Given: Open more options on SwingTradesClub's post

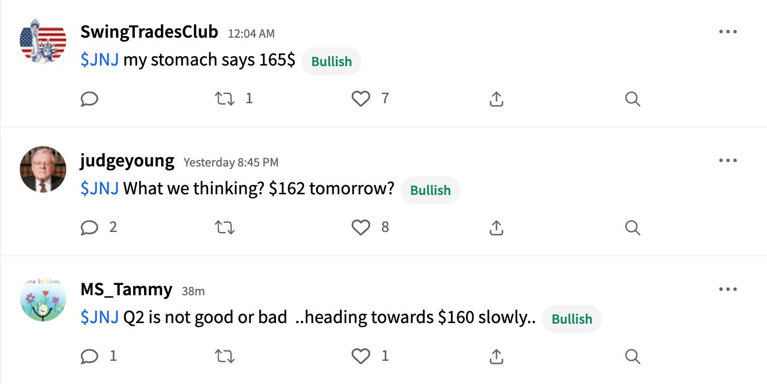Looking at the screenshot, I should point(728,31).
